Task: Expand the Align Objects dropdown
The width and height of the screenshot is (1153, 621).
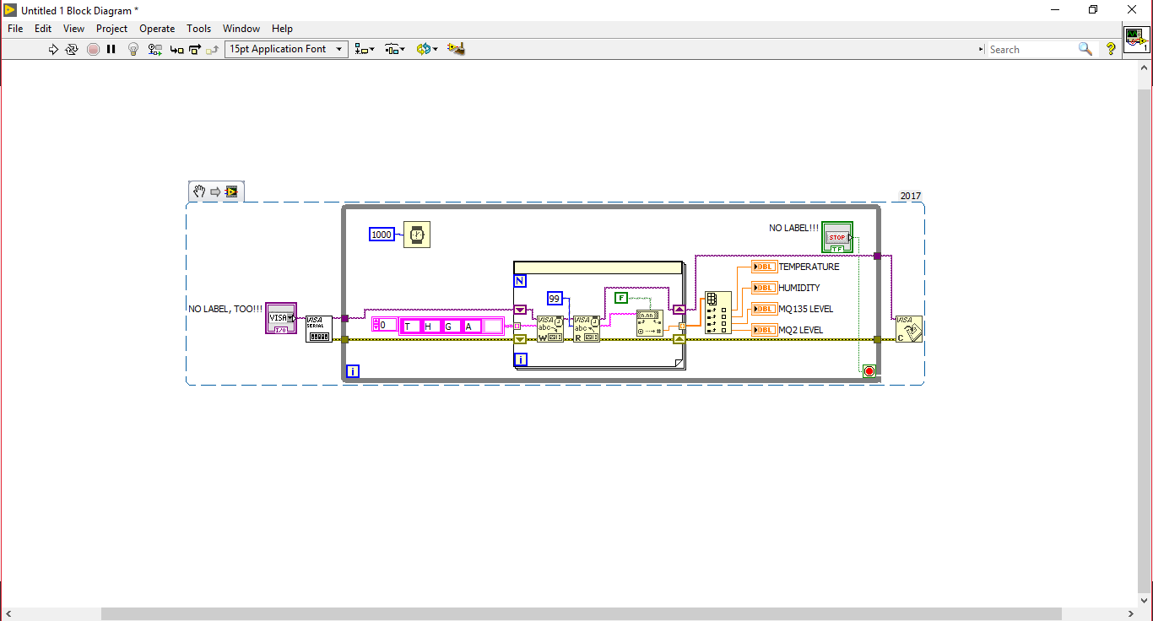Action: 365,49
